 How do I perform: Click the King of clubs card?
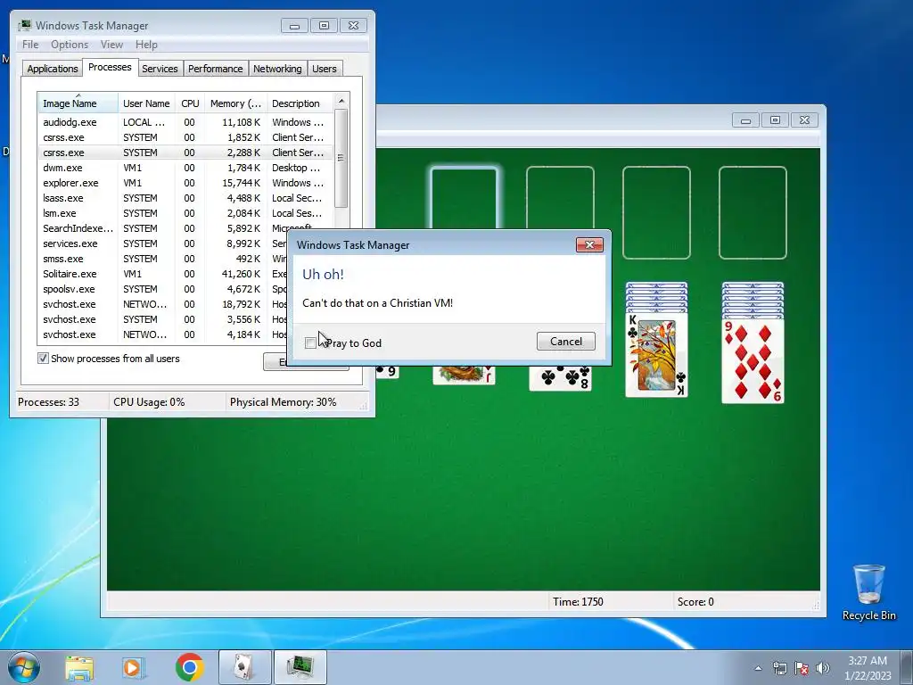click(x=656, y=355)
